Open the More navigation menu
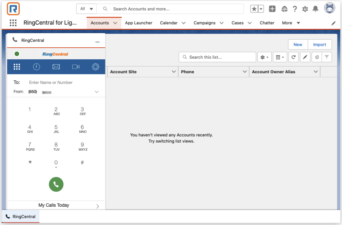The image size is (342, 225). pyautogui.click(x=291, y=23)
